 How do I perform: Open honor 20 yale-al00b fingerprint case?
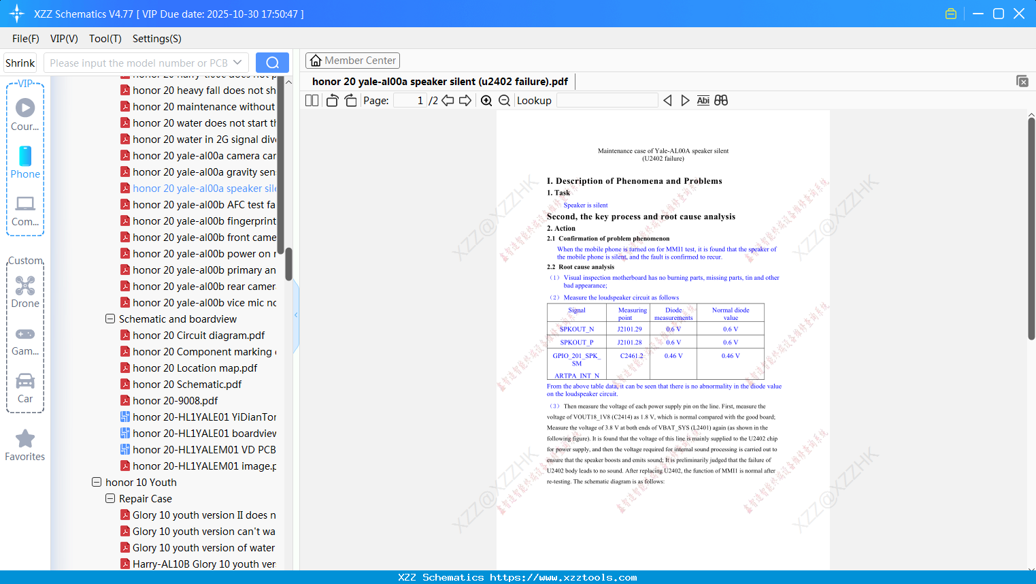click(x=198, y=221)
